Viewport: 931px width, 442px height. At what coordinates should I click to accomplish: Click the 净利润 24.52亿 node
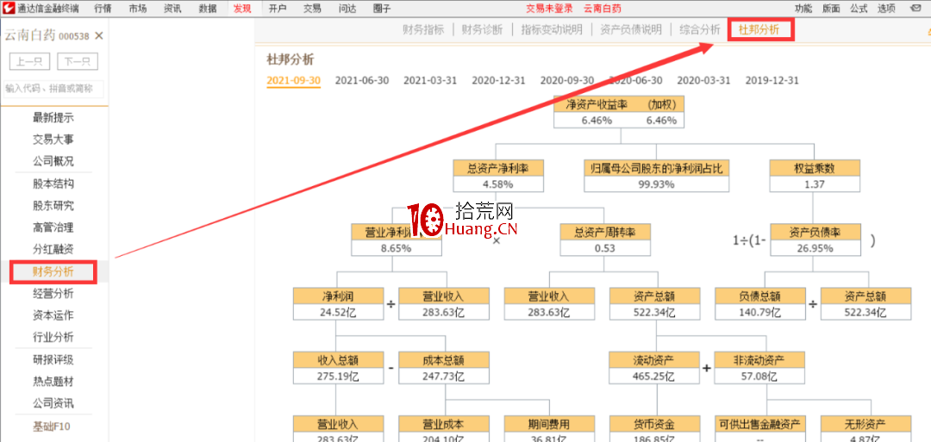pos(339,304)
